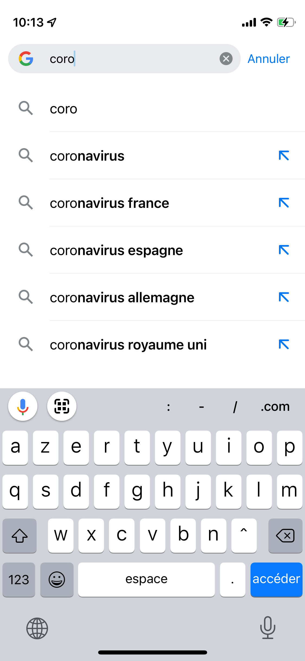
Task: Insert coronavirus france using arrow icon
Action: tap(284, 203)
